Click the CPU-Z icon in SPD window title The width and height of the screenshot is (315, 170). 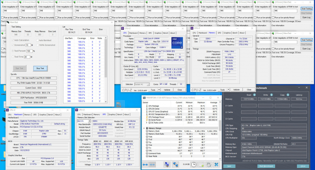pos(76,109)
